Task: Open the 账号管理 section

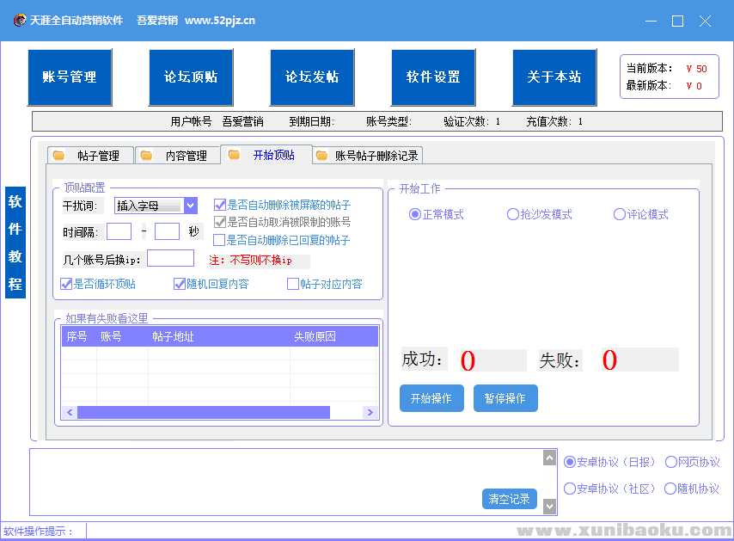Action: (70, 77)
